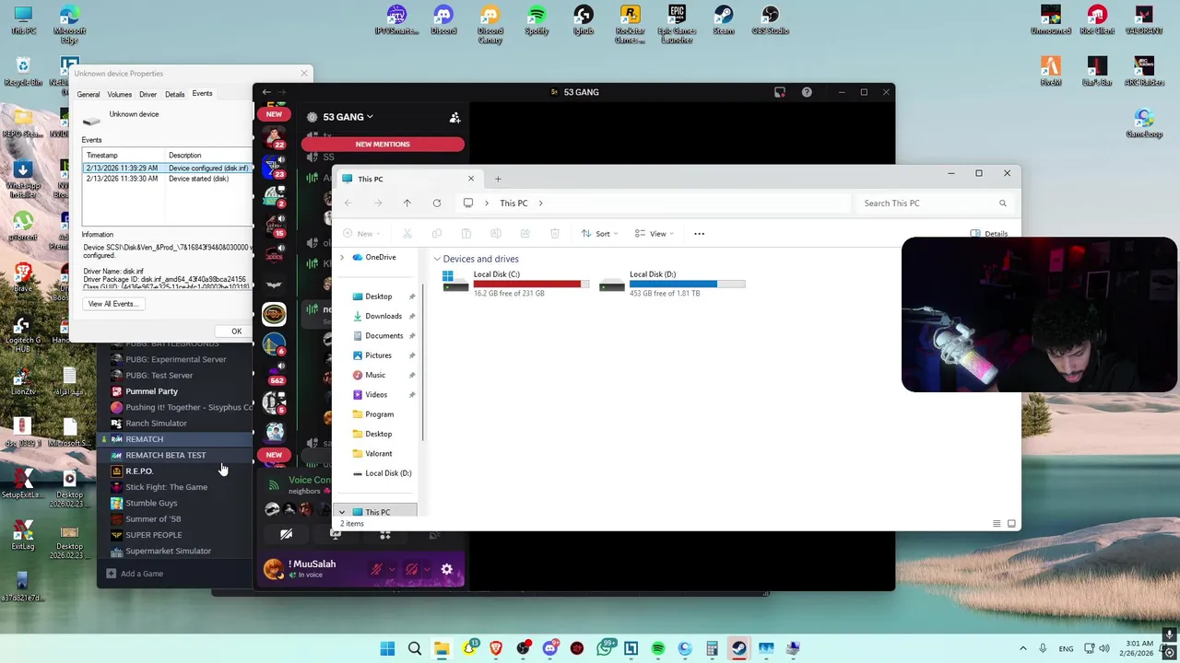The image size is (1180, 663).
Task: Switch to Volumes tab in Properties
Action: [x=119, y=95]
